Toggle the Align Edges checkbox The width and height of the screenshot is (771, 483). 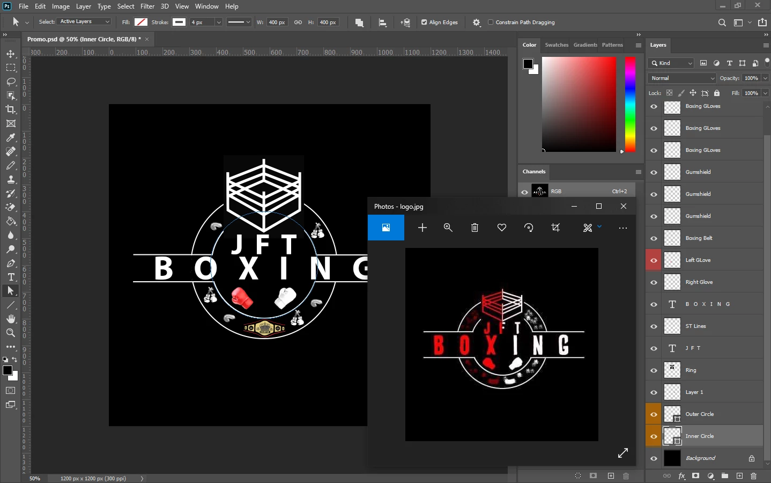pos(424,23)
